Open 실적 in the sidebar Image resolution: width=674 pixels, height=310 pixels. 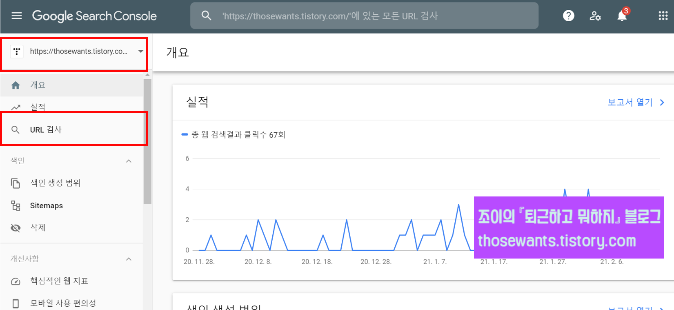[x=72, y=107]
